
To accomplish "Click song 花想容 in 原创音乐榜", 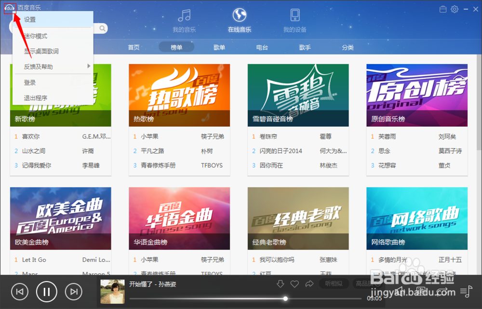I will [x=387, y=165].
